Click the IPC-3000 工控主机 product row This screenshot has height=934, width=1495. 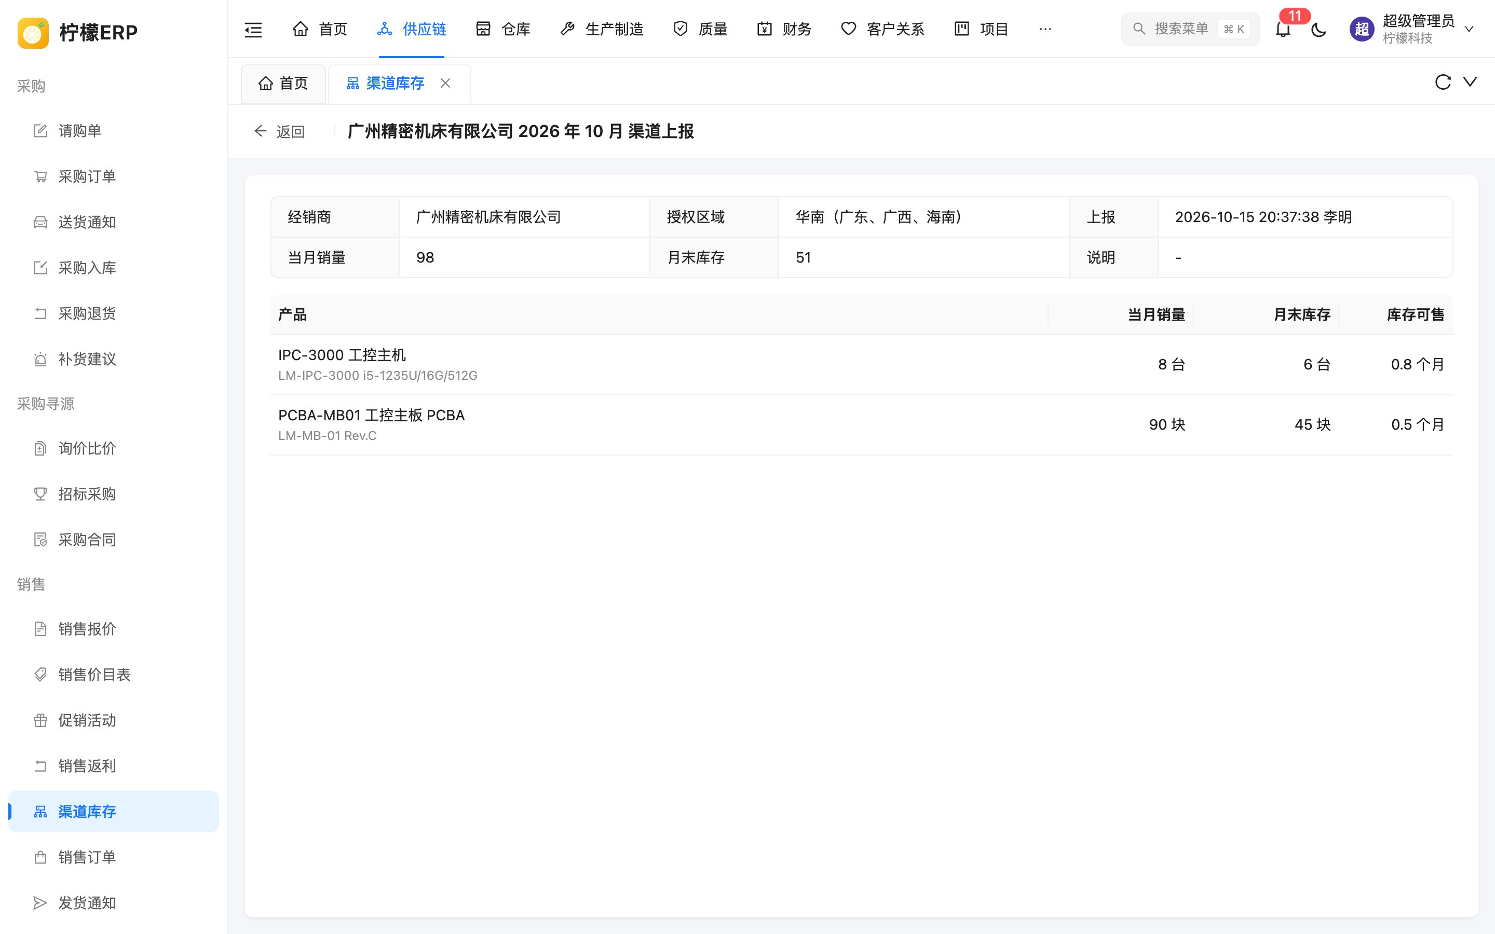pyautogui.click(x=861, y=365)
